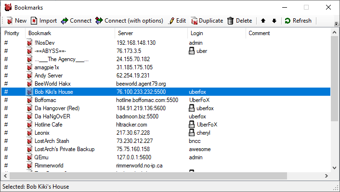Click the Andy Server bookmark icon
This screenshot has width=340, height=192.
[29, 76]
